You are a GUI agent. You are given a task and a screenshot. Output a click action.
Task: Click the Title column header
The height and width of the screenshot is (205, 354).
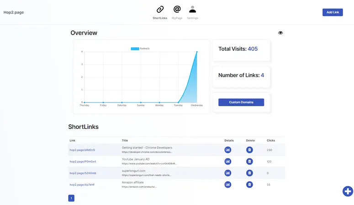(125, 141)
